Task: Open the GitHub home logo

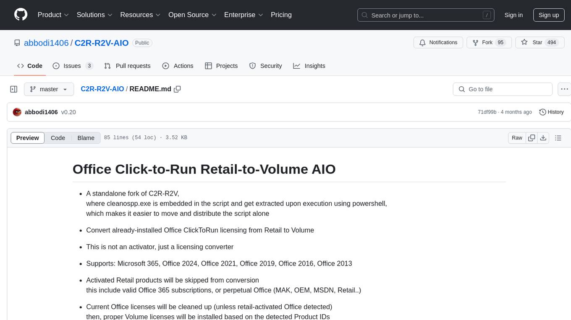Action: (21, 15)
